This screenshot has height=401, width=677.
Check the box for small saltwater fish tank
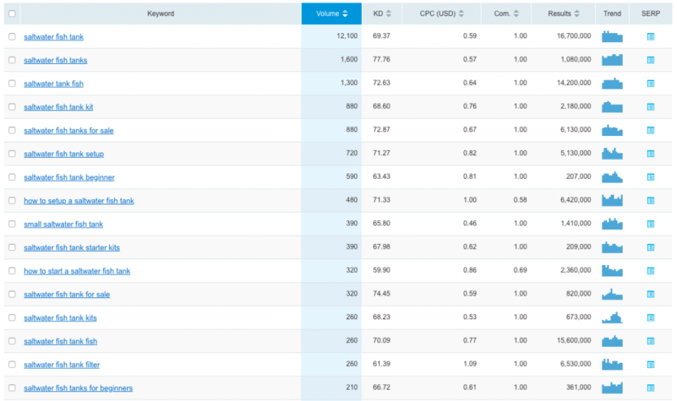pos(12,224)
